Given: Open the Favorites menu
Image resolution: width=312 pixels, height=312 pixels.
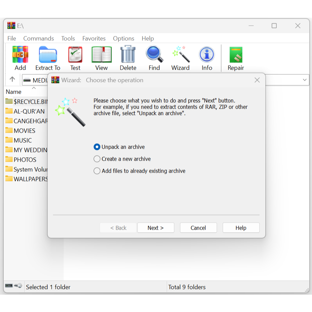Looking at the screenshot, I should pos(94,38).
